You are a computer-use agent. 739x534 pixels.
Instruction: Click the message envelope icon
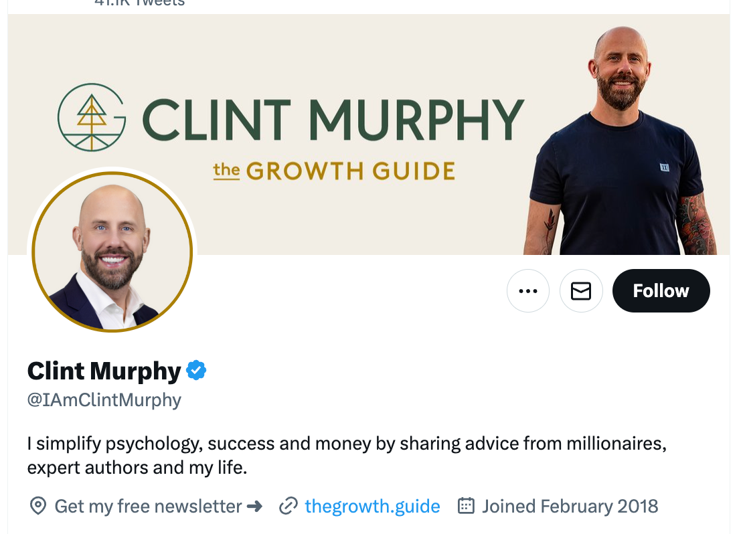(x=581, y=290)
